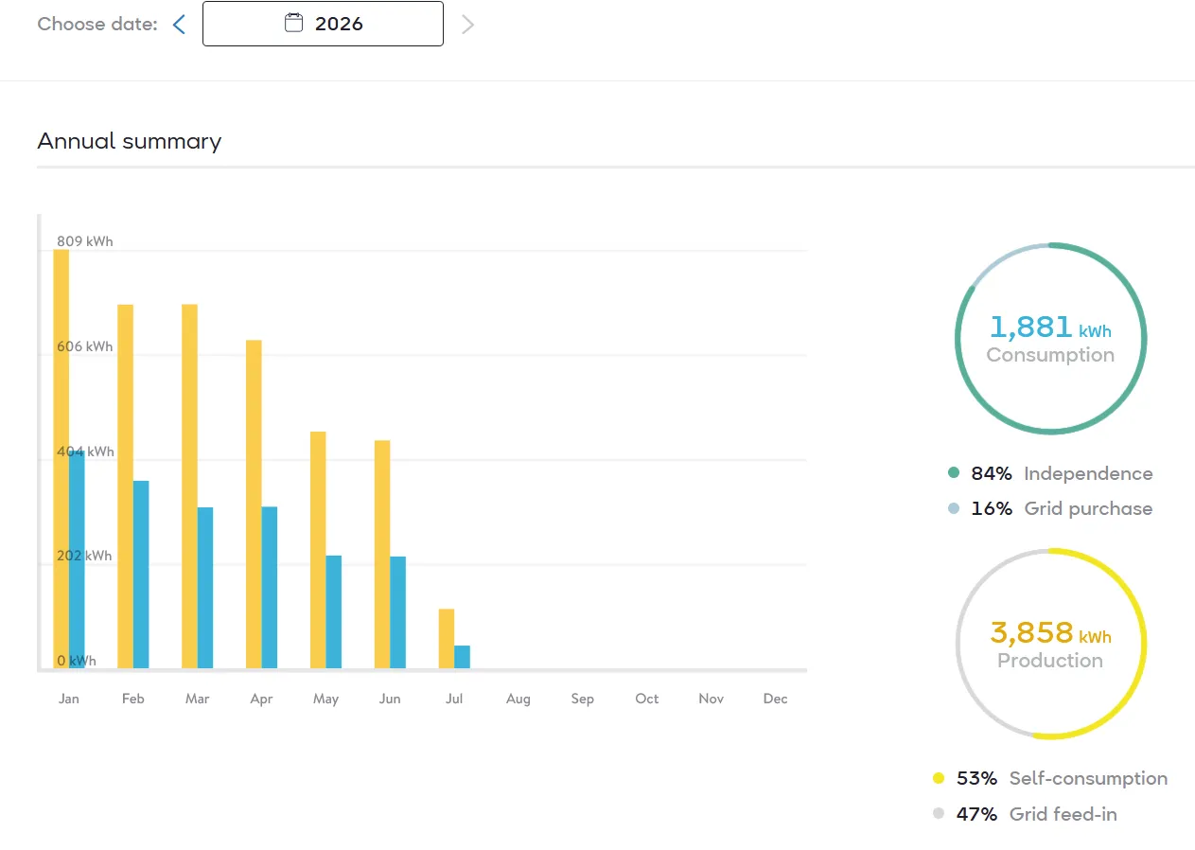1195x850 pixels.
Task: Click the Nov month label
Action: click(x=712, y=699)
